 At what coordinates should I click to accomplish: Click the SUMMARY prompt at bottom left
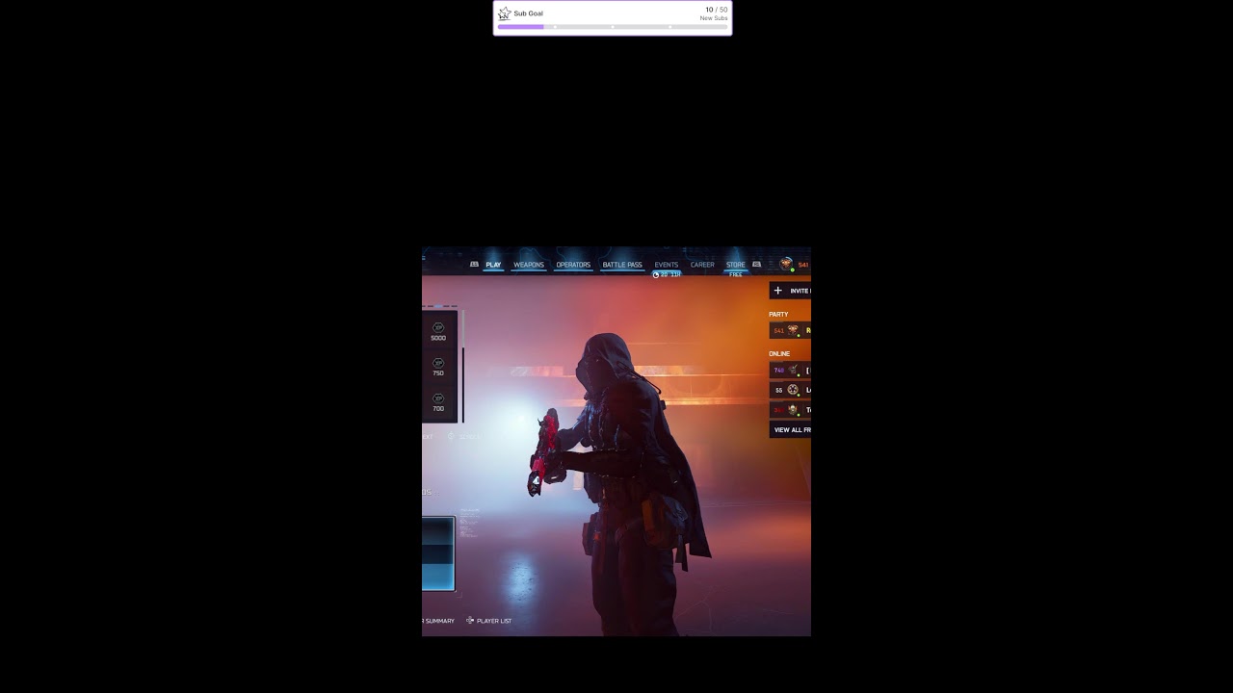[x=439, y=621]
